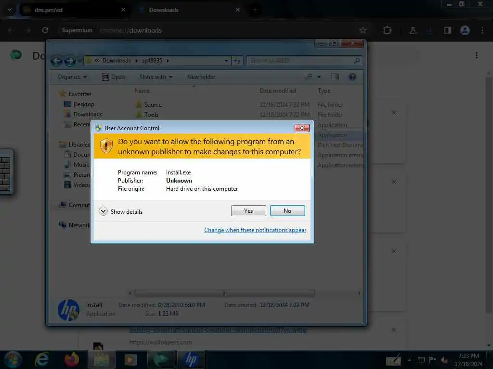Screen dimensions: 493x369
Task: Click the Explorer refresh button
Action: [237, 61]
